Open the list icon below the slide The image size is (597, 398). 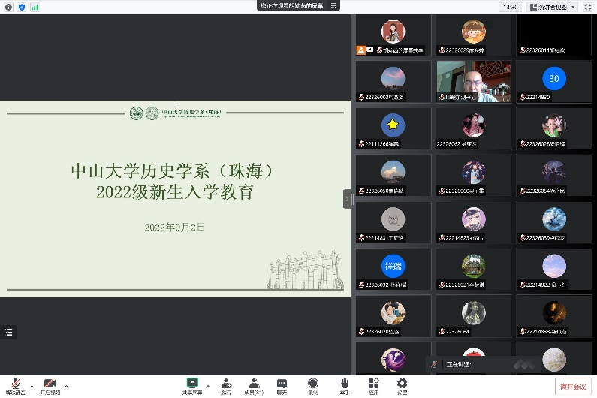[8, 331]
